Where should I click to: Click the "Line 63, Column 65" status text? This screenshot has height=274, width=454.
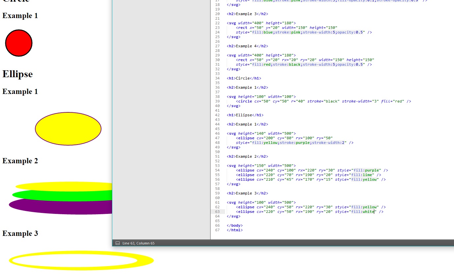(x=138, y=243)
